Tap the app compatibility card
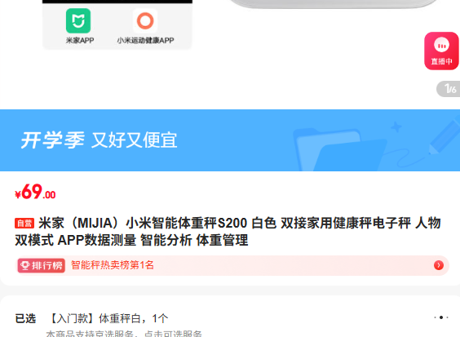 tap(117, 24)
